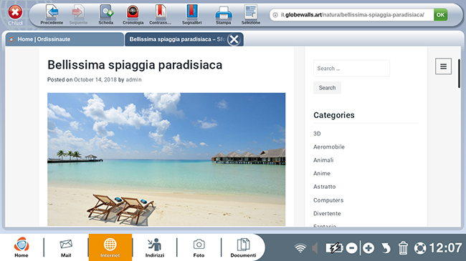Open the Animali category
466x261 pixels.
pyautogui.click(x=323, y=160)
